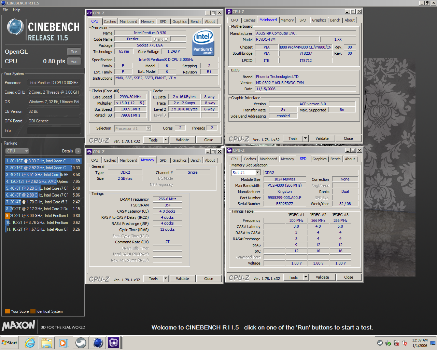Launch Windows Media Player from taskbar
Viewport: 437px width, 350px height.
click(x=64, y=343)
